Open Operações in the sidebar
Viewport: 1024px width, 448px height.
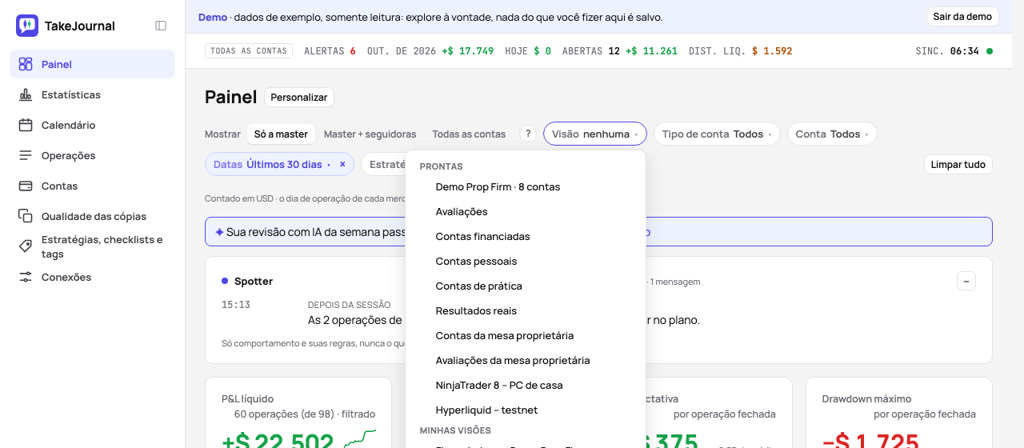coord(92,155)
